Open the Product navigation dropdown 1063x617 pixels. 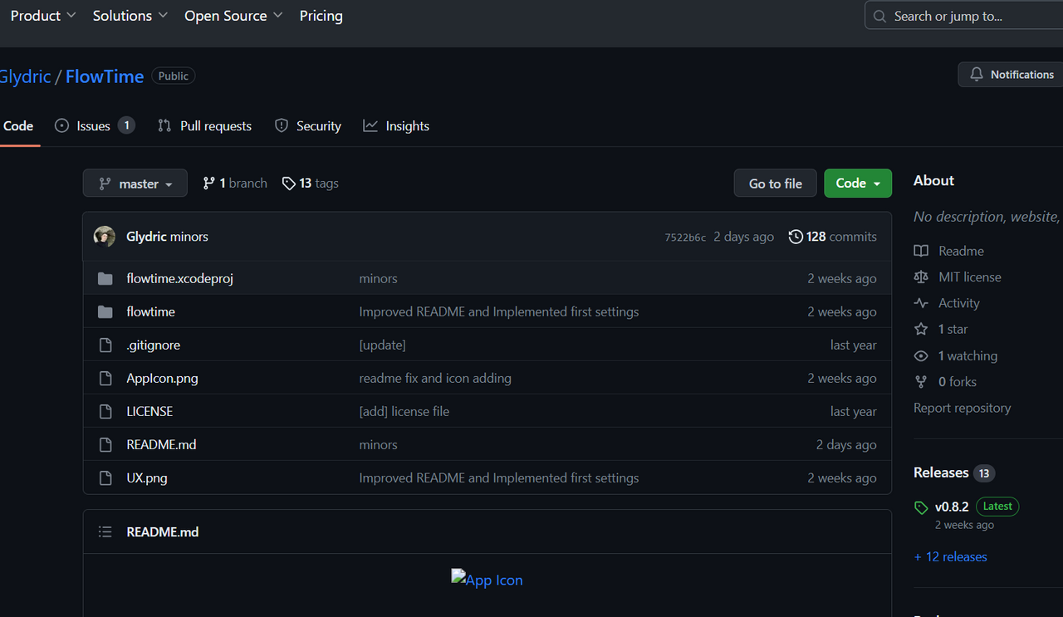pos(42,16)
